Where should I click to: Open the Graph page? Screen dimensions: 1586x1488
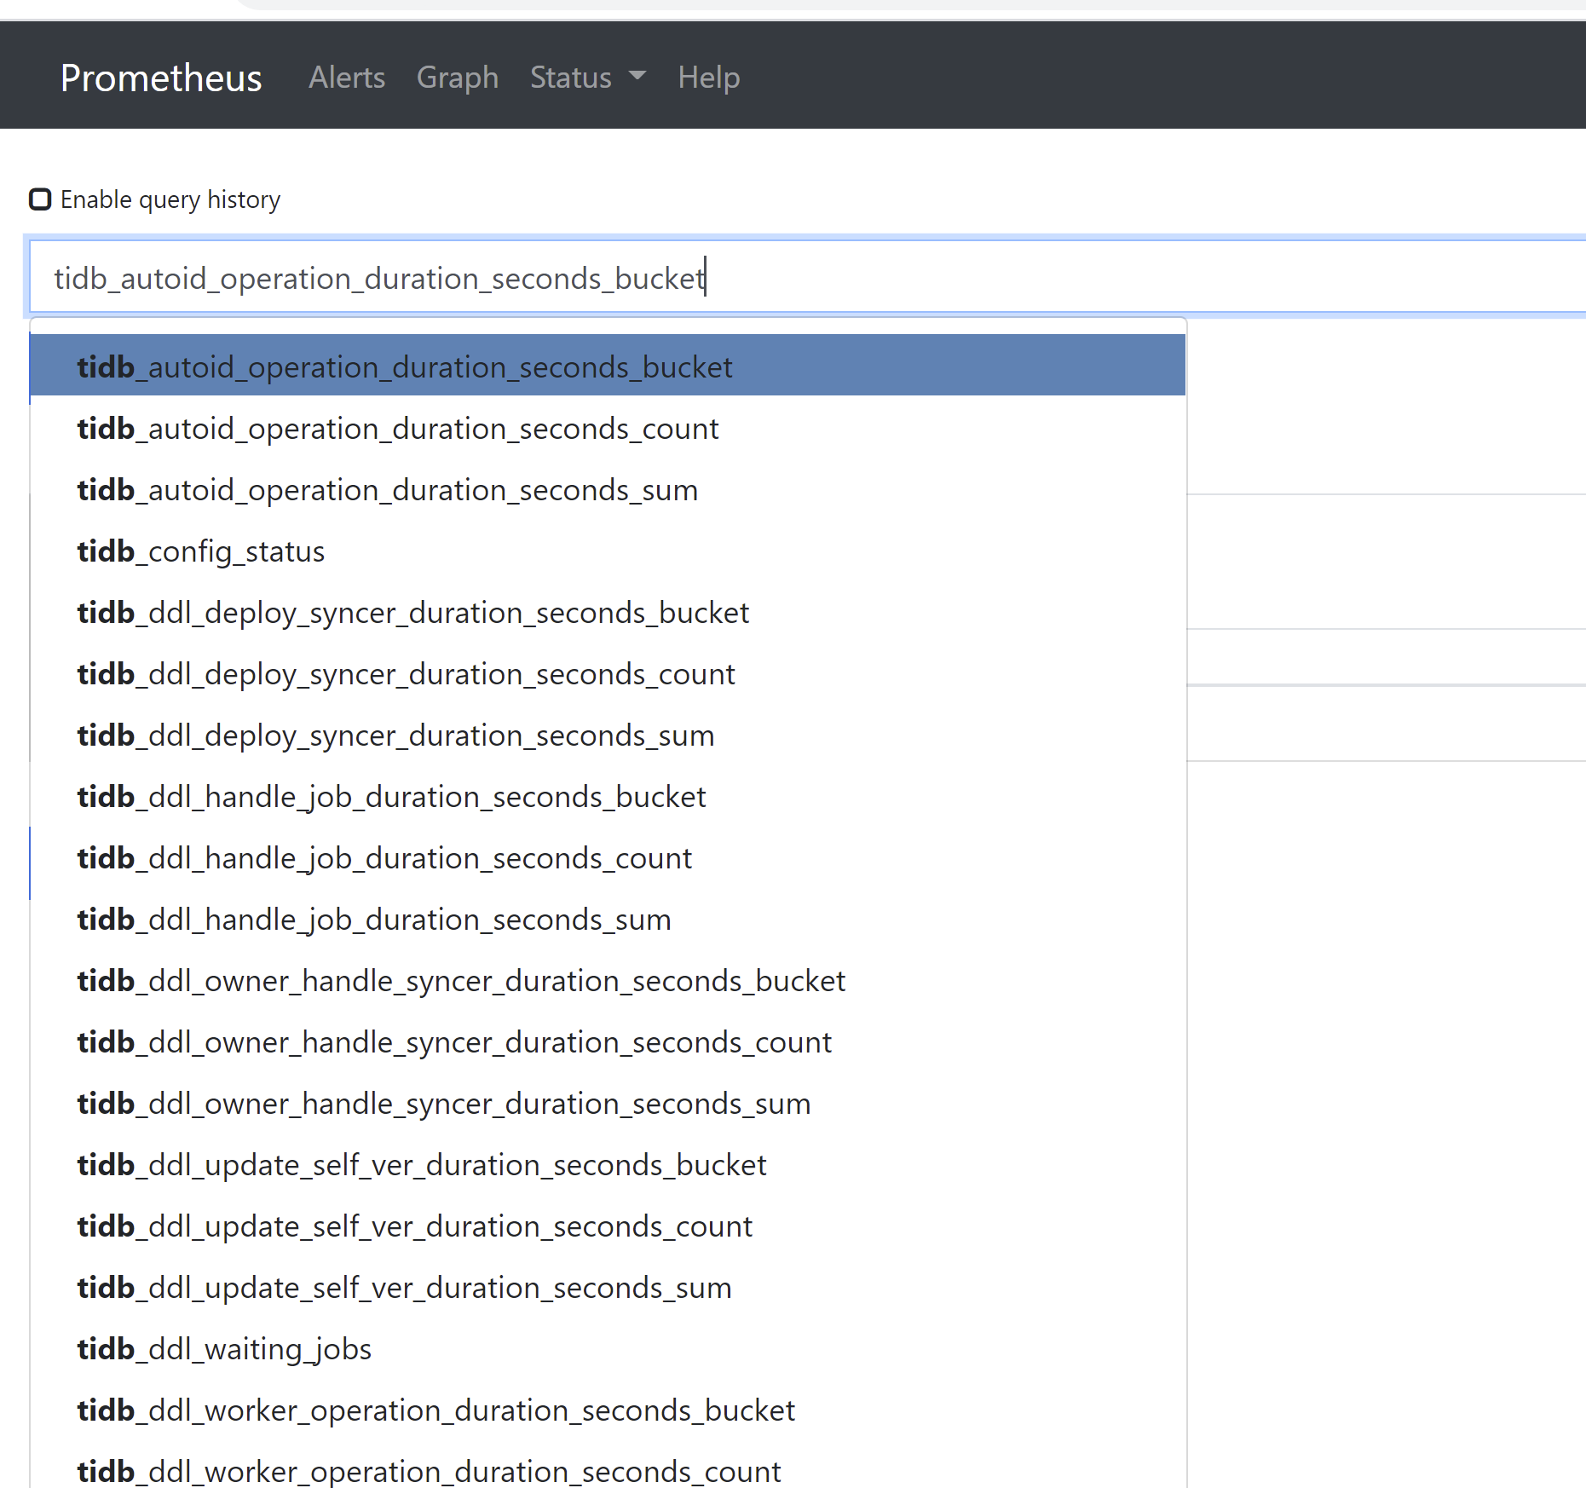pyautogui.click(x=458, y=78)
